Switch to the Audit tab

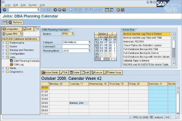click(x=28, y=29)
